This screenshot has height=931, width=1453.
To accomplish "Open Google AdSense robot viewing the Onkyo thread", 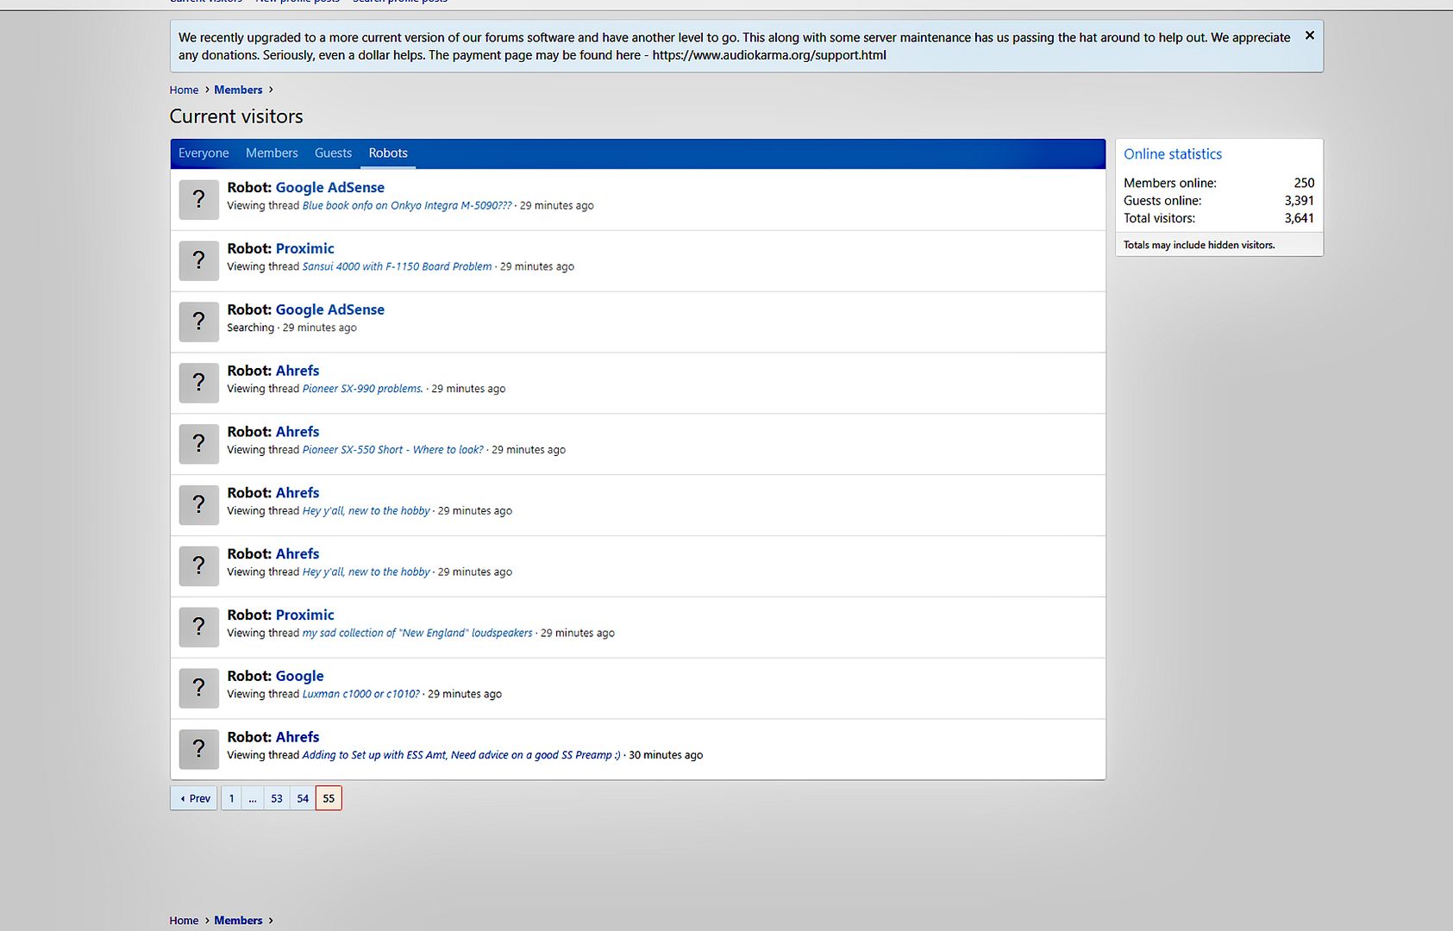I will pyautogui.click(x=330, y=187).
